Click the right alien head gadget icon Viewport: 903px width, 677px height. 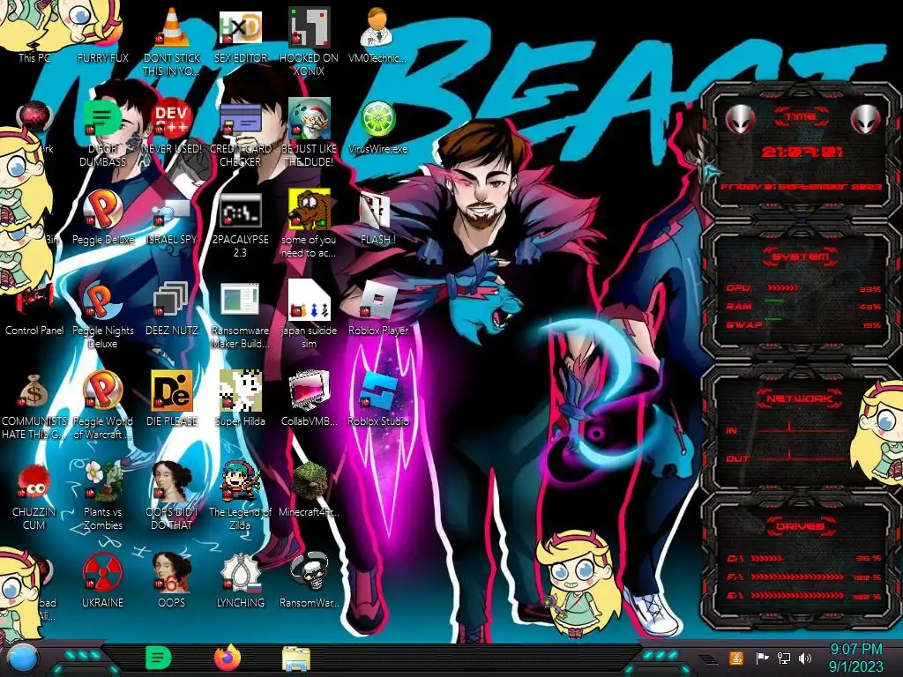click(x=866, y=119)
